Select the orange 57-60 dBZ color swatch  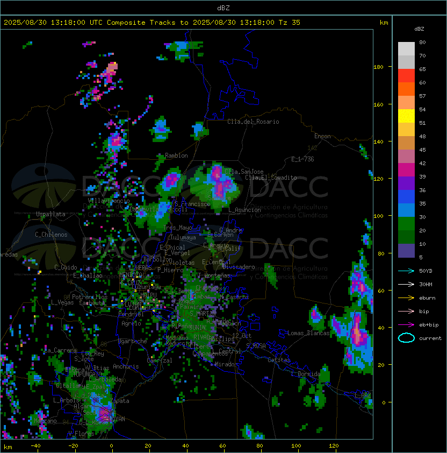tap(406, 89)
